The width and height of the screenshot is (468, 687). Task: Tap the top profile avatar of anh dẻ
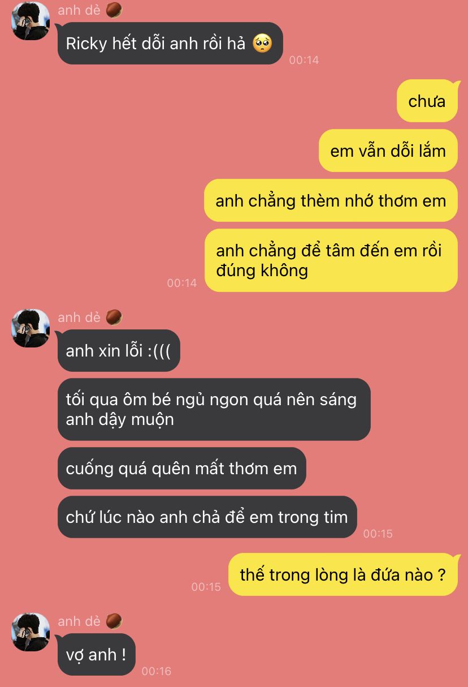pyautogui.click(x=31, y=21)
